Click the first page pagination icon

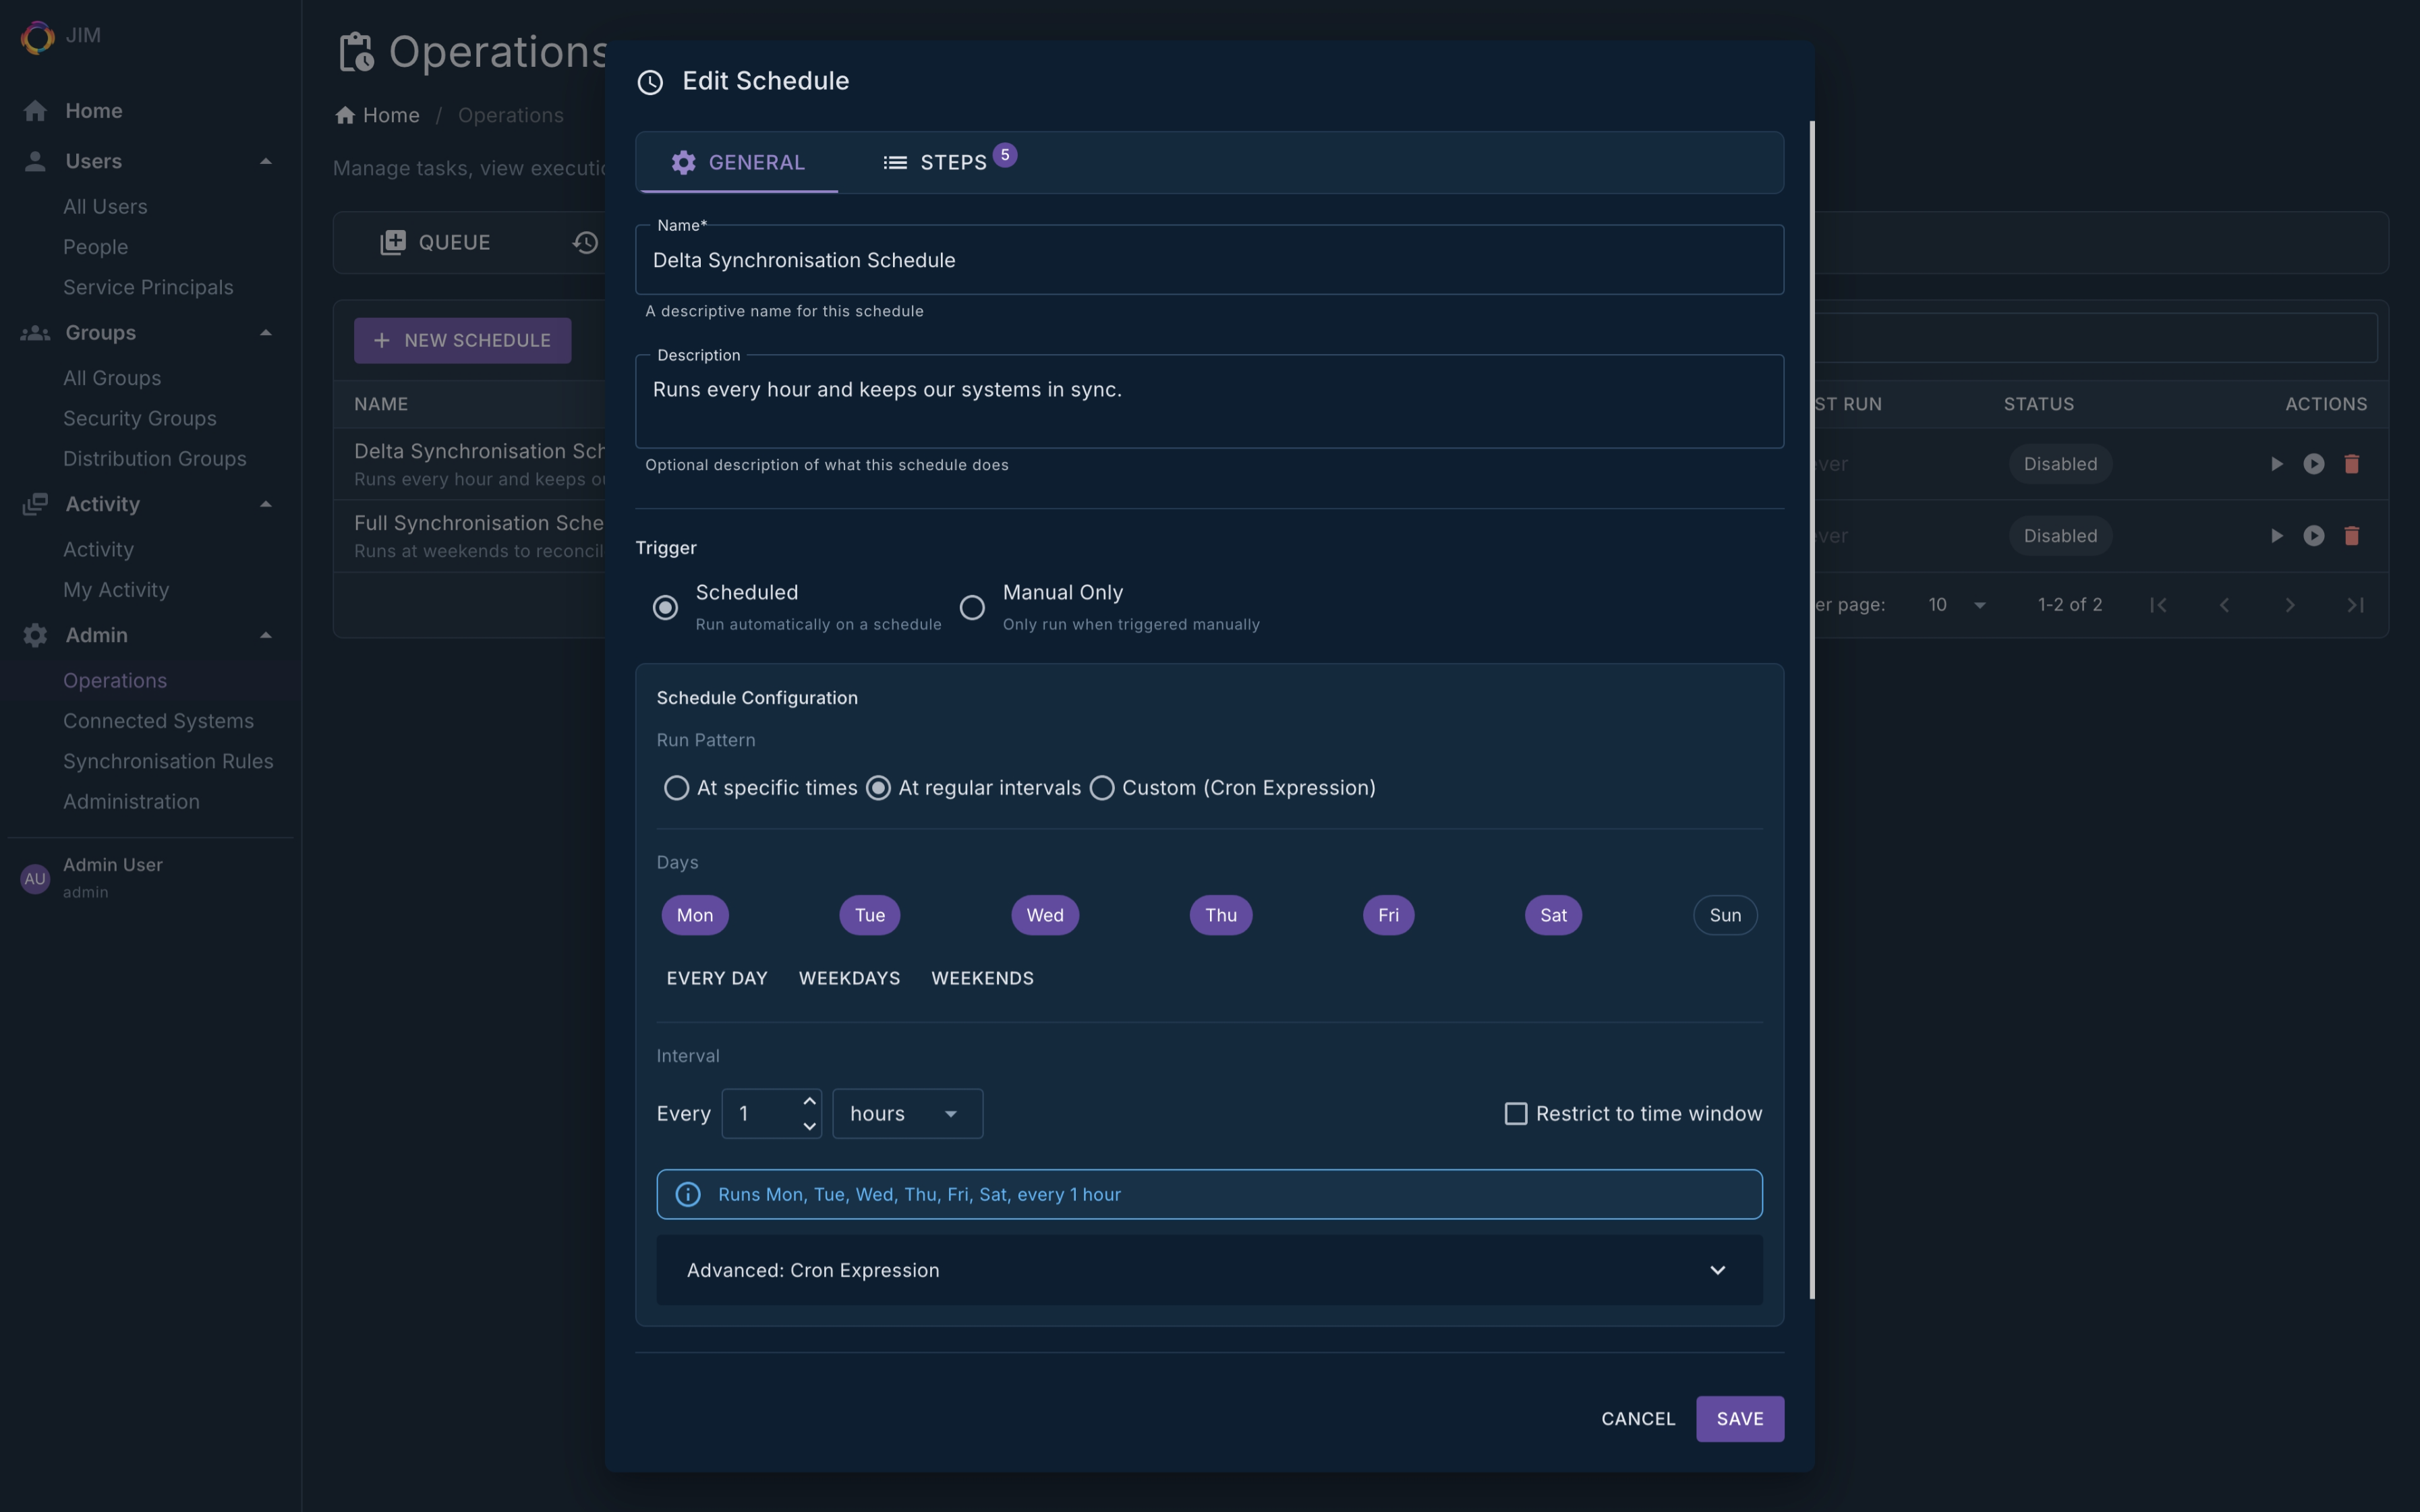click(2158, 605)
